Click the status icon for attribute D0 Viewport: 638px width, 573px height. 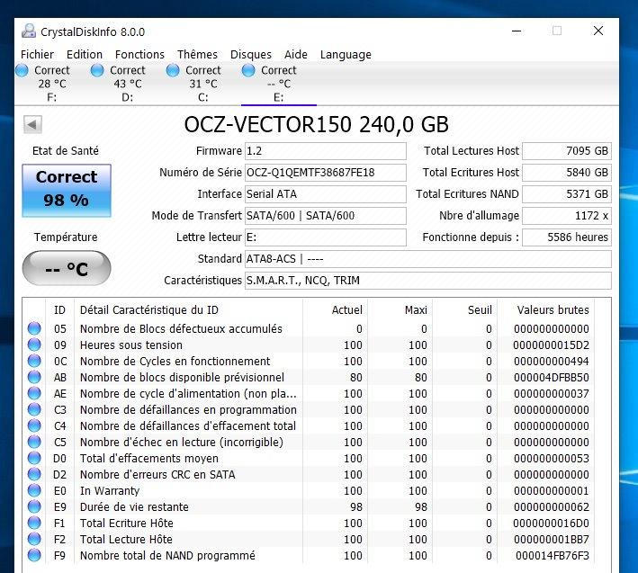34,458
